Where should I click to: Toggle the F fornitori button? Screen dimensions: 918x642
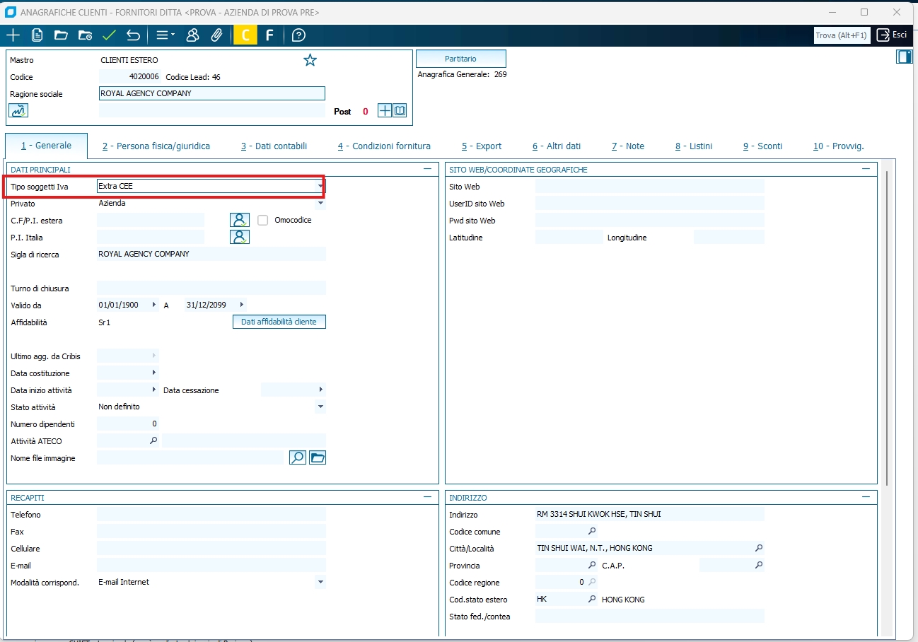(x=269, y=35)
